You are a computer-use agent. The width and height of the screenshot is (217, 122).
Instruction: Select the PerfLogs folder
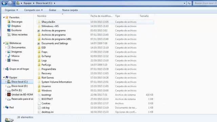click(46, 65)
